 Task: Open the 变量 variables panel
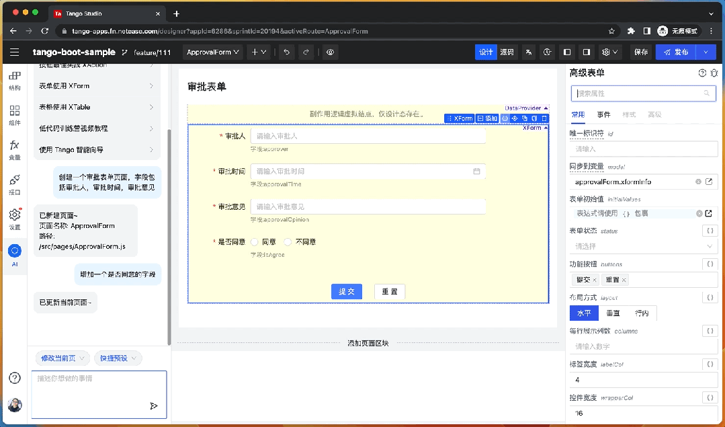click(15, 151)
